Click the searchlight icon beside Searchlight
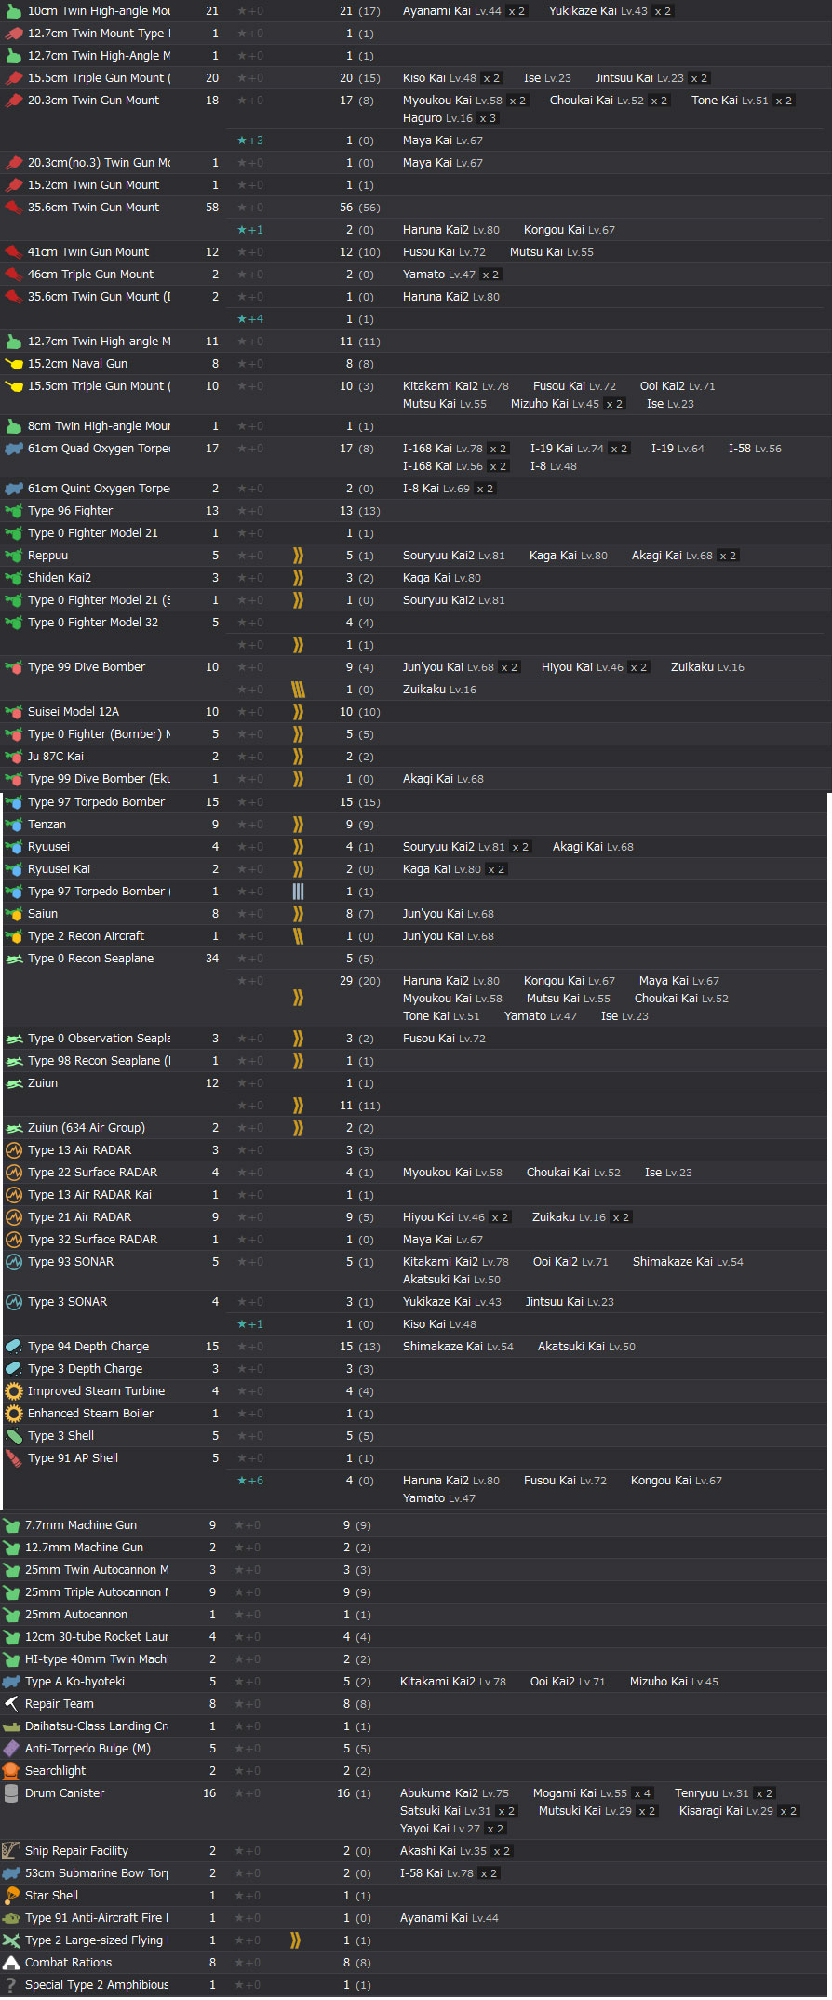Viewport: 832px width, 2000px height. click(11, 1771)
